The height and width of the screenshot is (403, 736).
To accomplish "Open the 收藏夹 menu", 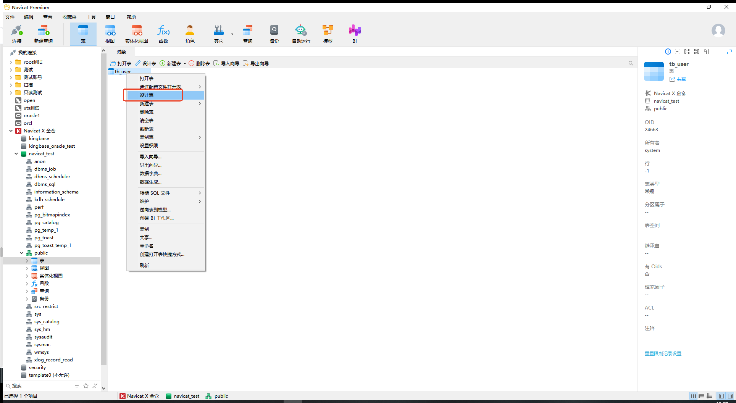I will point(69,17).
